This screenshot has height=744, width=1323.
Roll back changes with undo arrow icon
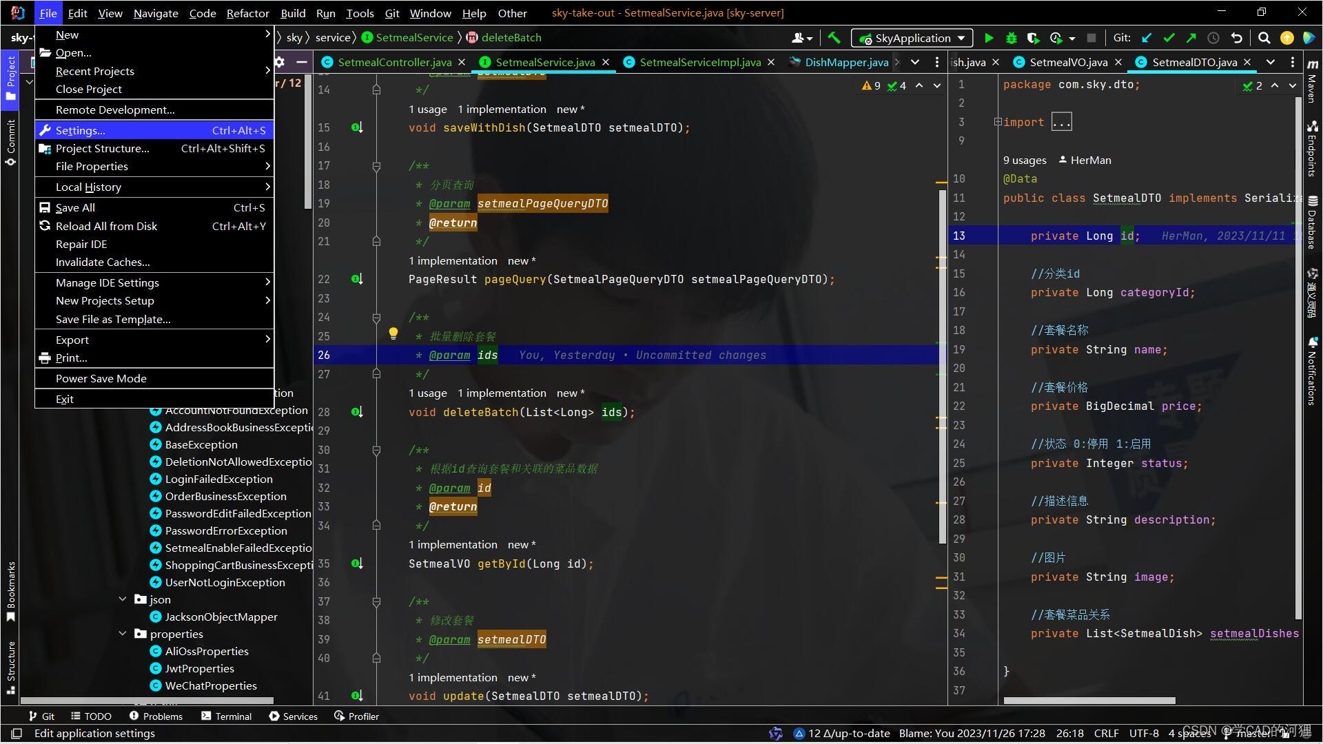(x=1237, y=38)
